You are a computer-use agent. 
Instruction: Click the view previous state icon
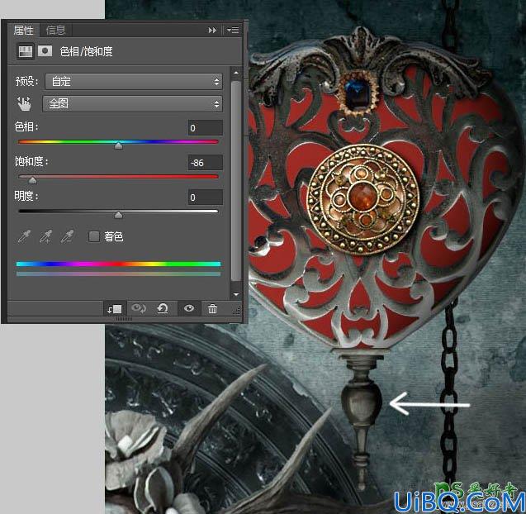point(138,308)
